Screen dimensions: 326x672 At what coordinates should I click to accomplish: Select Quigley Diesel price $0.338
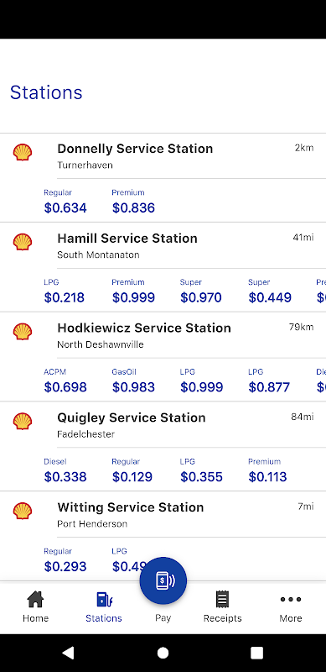coord(65,476)
